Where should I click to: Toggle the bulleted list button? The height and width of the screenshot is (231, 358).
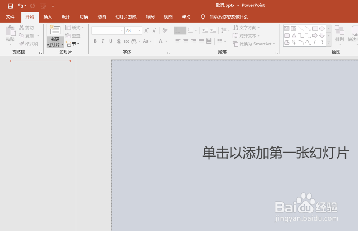(180, 30)
